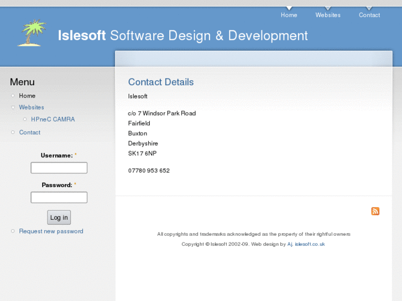Click the Contact Details heading
Image resolution: width=402 pixels, height=301 pixels.
click(x=161, y=82)
